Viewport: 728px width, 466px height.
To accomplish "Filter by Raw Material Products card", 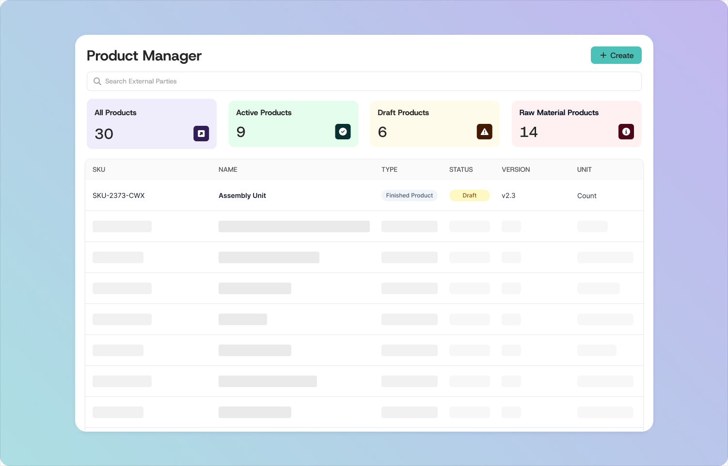I will (x=577, y=124).
